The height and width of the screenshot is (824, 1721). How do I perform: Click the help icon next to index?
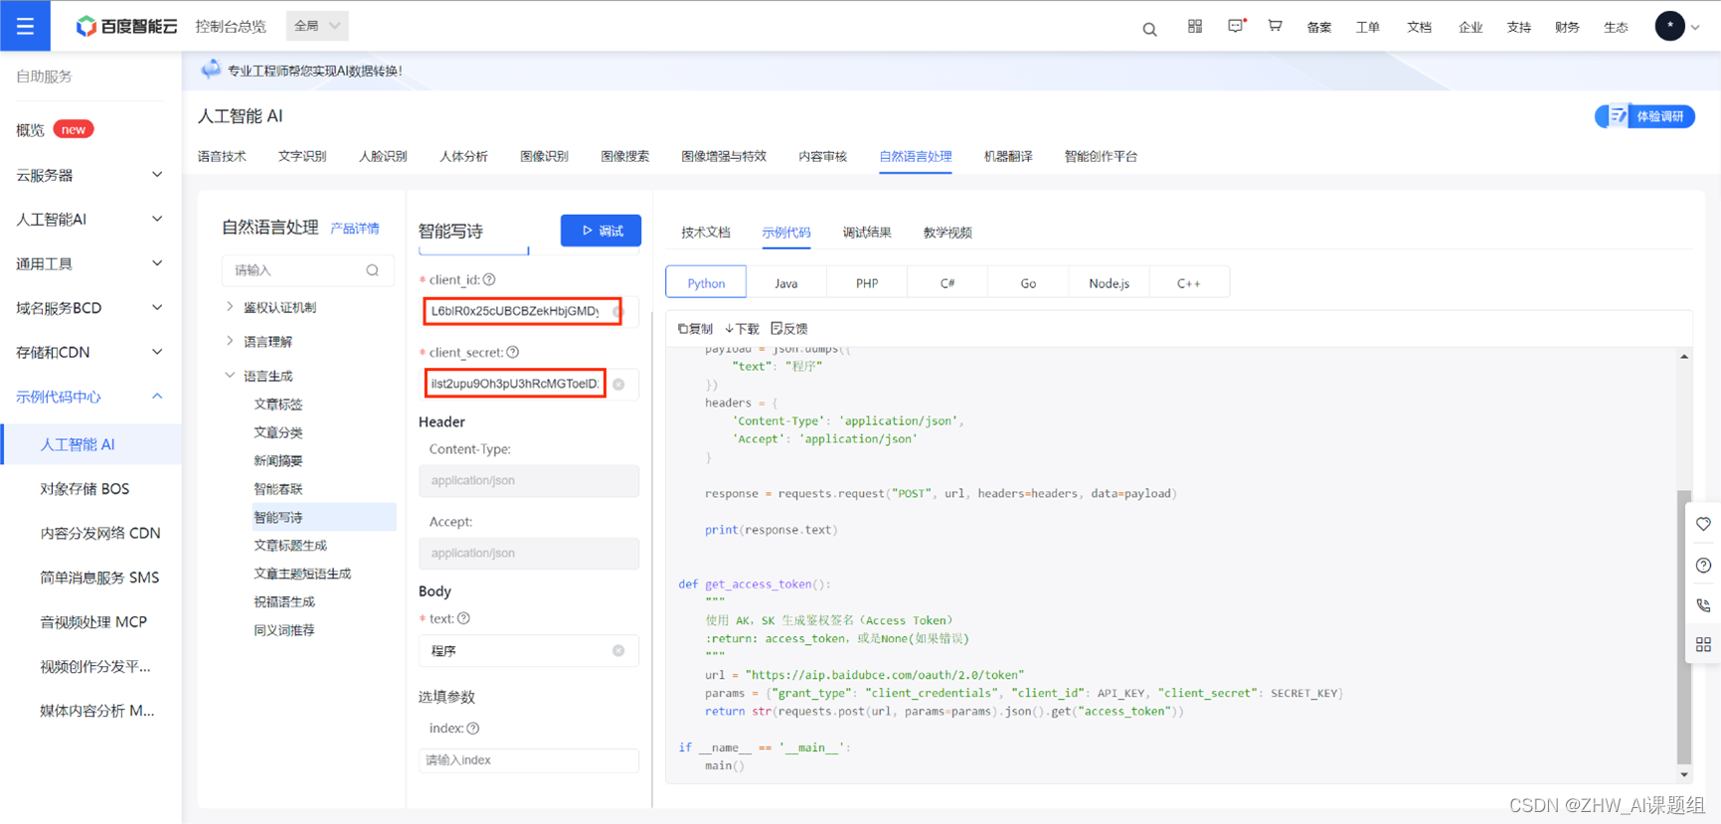coord(473,729)
